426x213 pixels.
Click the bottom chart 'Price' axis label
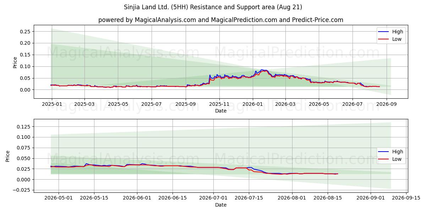tap(8, 156)
